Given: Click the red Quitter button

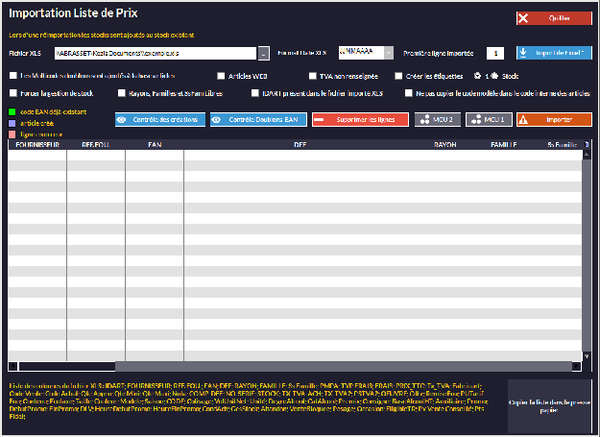Looking at the screenshot, I should (x=553, y=17).
